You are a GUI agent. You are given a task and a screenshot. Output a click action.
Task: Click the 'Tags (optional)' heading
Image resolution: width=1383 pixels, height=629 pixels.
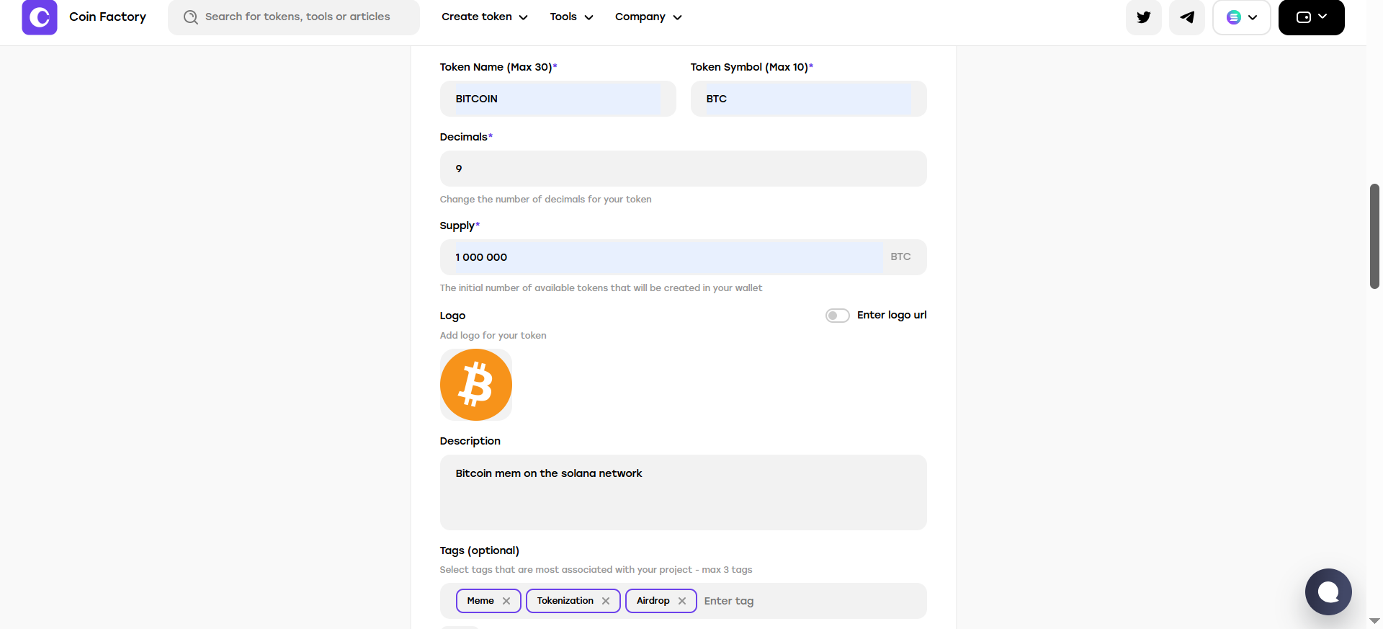tap(480, 550)
